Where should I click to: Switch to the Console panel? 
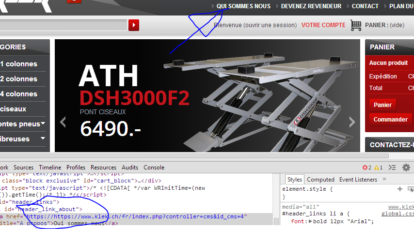click(154, 168)
